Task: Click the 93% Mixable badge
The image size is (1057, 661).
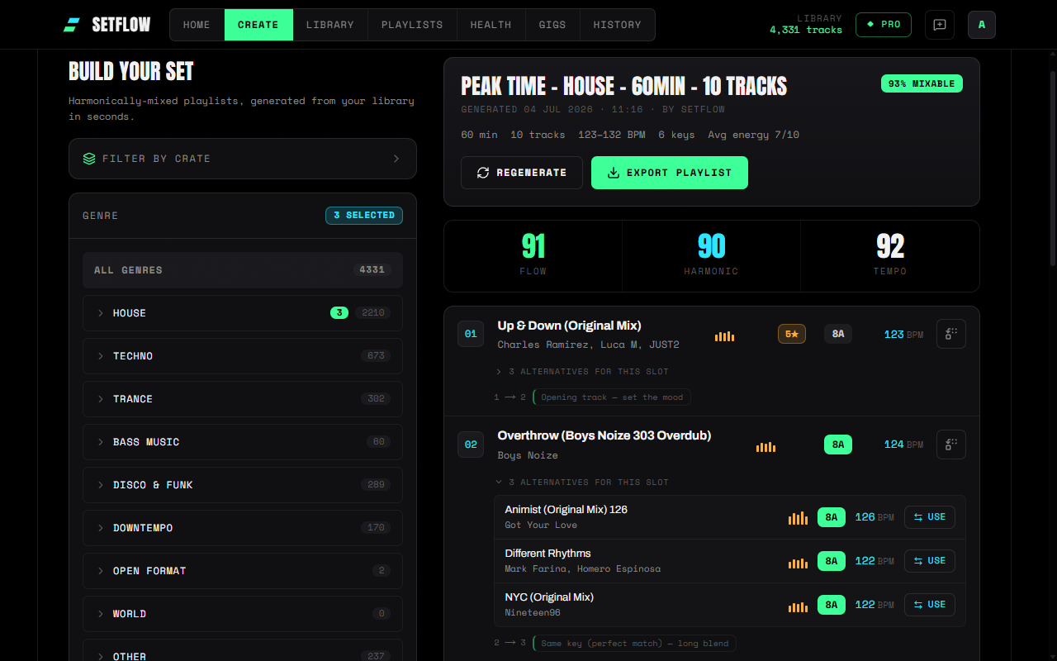Action: [x=922, y=83]
